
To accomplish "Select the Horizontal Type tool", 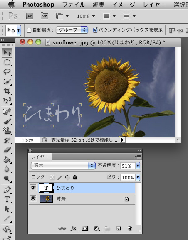I will (7, 199).
